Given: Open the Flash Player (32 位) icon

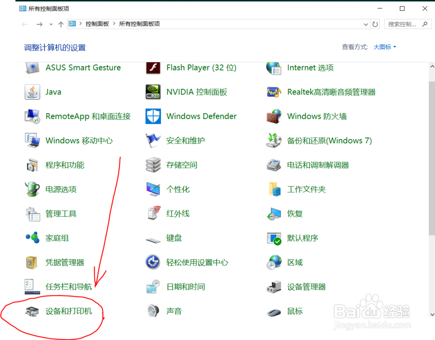Looking at the screenshot, I should click(x=153, y=68).
